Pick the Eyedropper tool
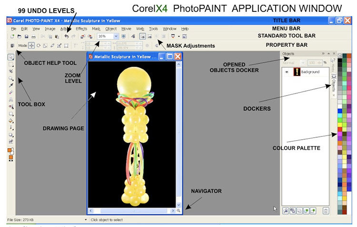Screen dimensions: 357x227 (x=11, y=85)
